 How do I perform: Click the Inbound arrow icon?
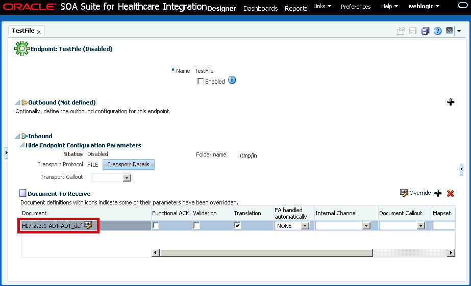pyautogui.click(x=24, y=136)
